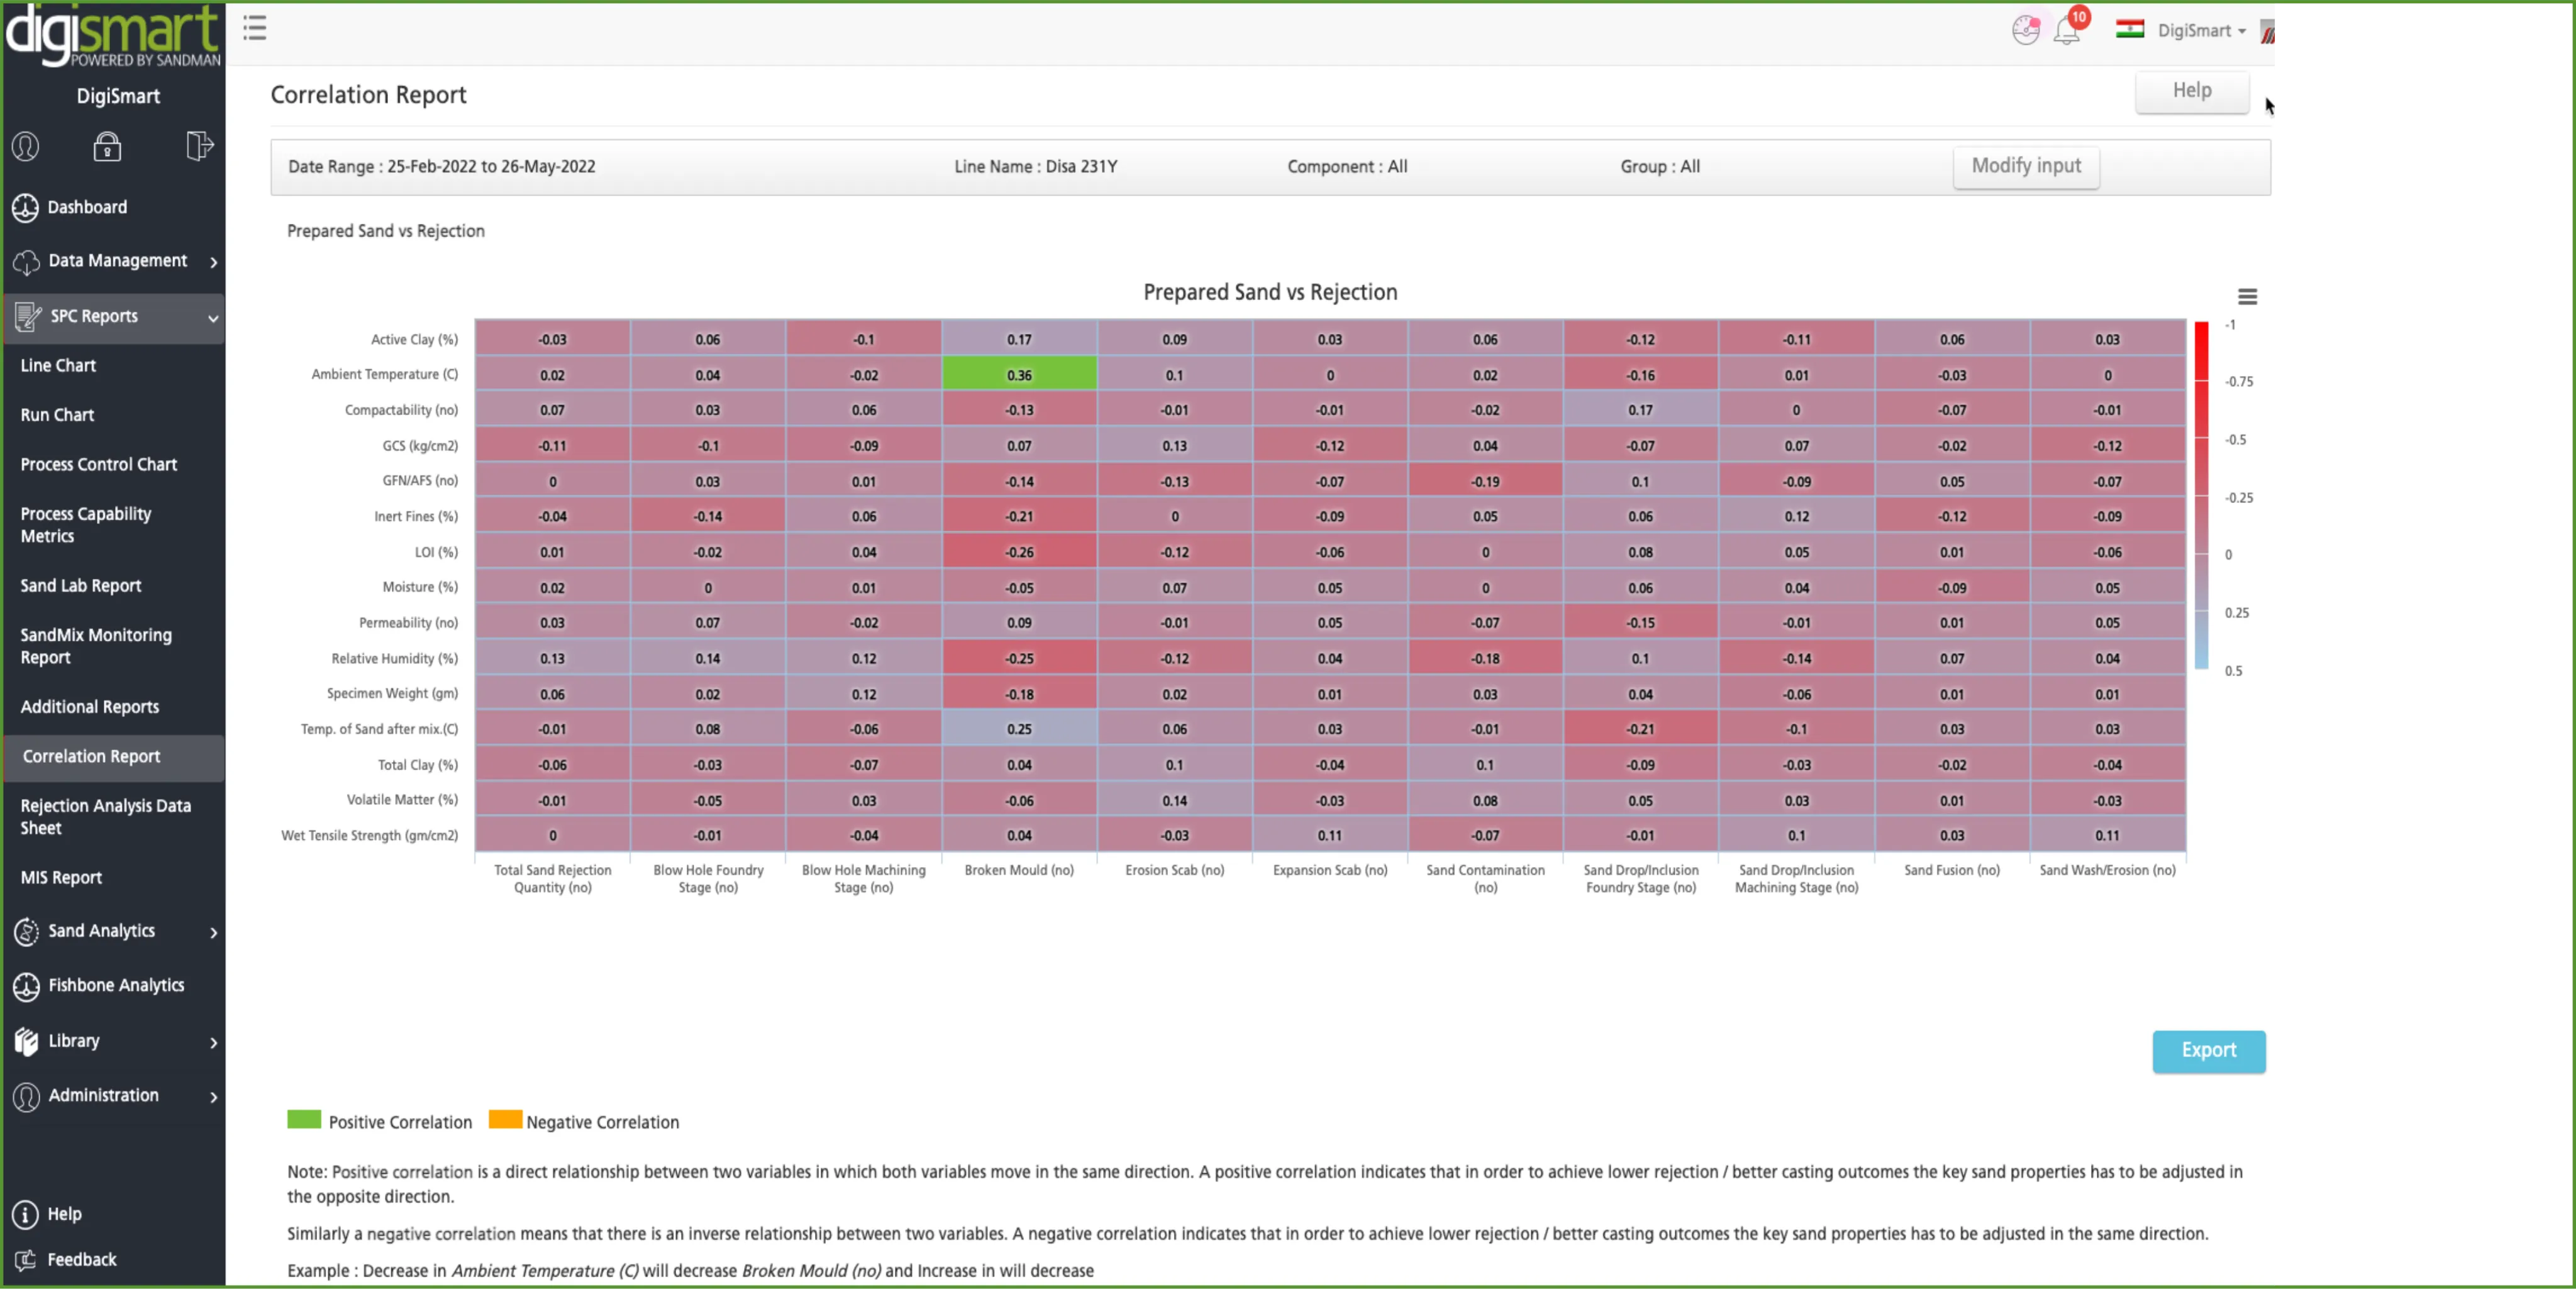
Task: Toggle Positive Correlation legend item
Action: 380,1121
